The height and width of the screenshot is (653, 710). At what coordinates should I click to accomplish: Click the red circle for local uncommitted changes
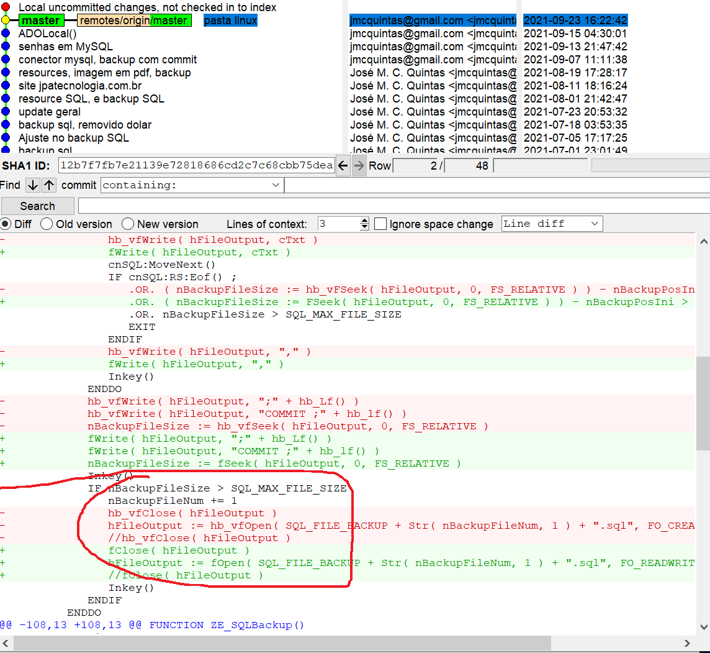[x=6, y=7]
